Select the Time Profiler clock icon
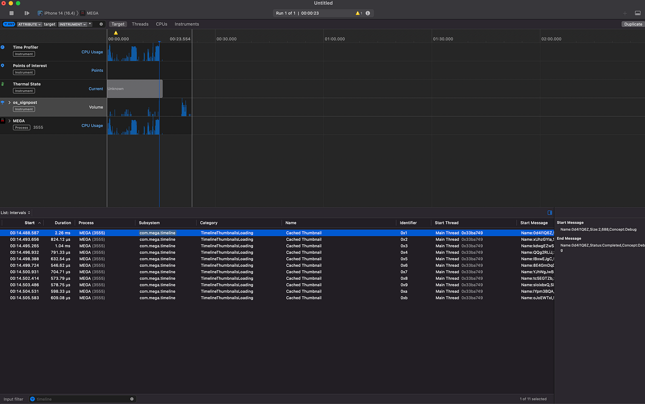Screen dimensions: 645x404 coord(3,47)
